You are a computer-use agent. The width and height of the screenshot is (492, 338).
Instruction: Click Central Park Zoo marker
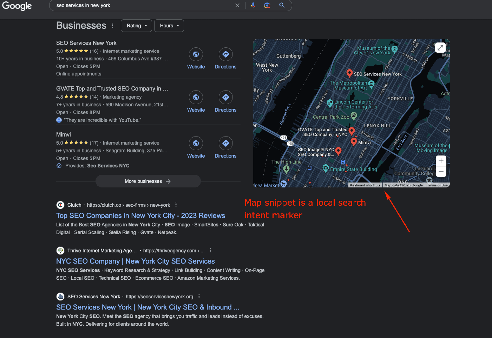tap(354, 115)
